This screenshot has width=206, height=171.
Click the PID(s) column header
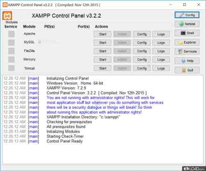[x=49, y=26]
